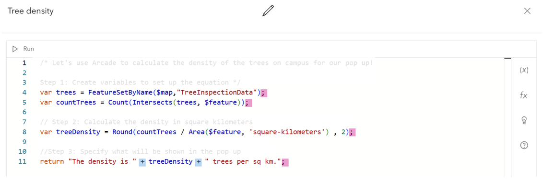
Task: Click line number 1 in gutter
Action: point(24,63)
